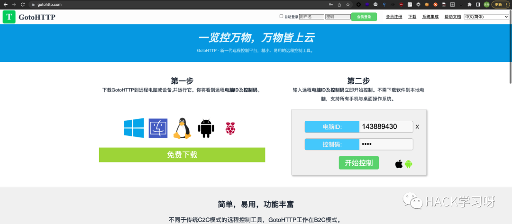This screenshot has width=512, height=224.
Task: Open the blue pin extension icon
Action: 384,5
